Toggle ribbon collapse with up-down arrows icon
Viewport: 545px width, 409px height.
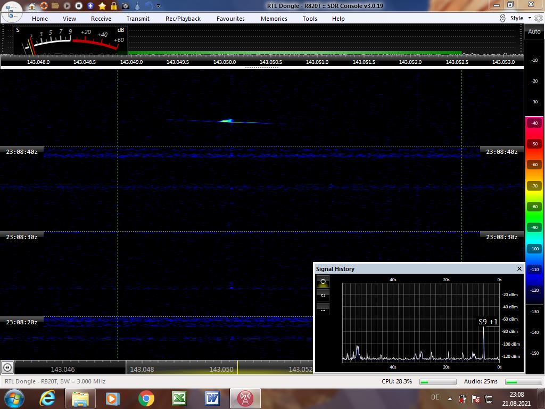pos(502,19)
